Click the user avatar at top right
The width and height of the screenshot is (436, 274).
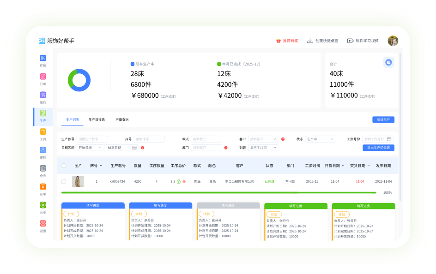tap(393, 41)
